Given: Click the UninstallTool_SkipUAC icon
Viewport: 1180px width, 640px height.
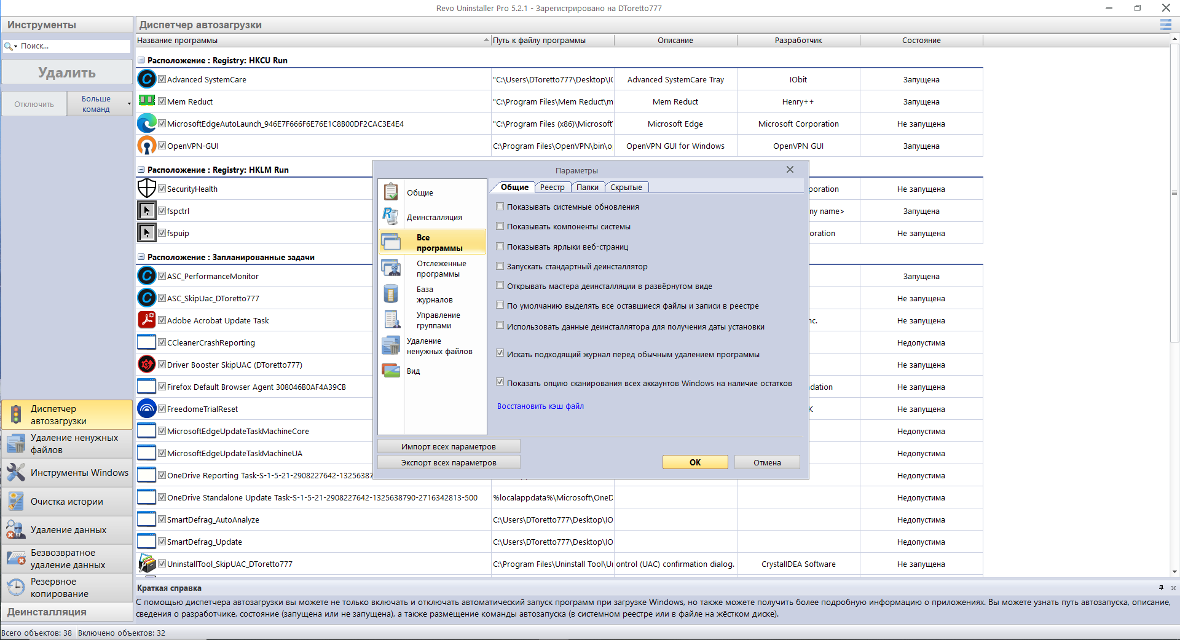Looking at the screenshot, I should [x=146, y=564].
